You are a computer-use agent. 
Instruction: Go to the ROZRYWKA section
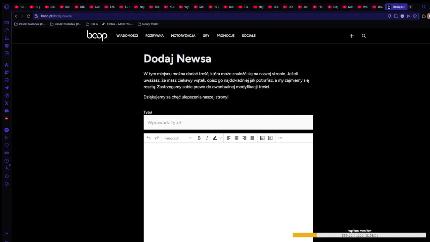tap(155, 36)
